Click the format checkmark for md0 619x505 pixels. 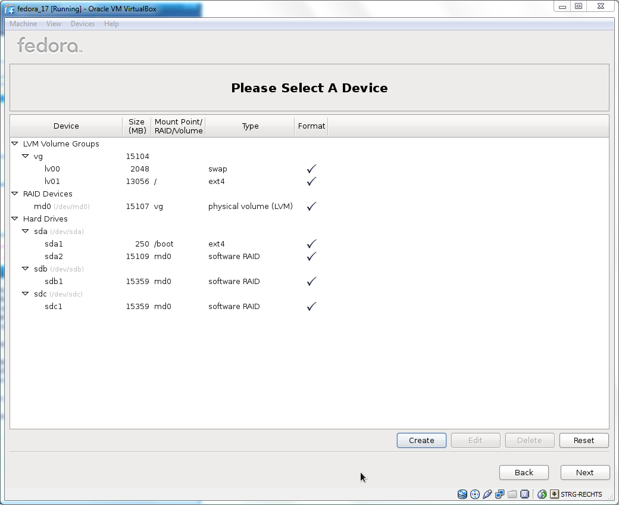pos(311,206)
